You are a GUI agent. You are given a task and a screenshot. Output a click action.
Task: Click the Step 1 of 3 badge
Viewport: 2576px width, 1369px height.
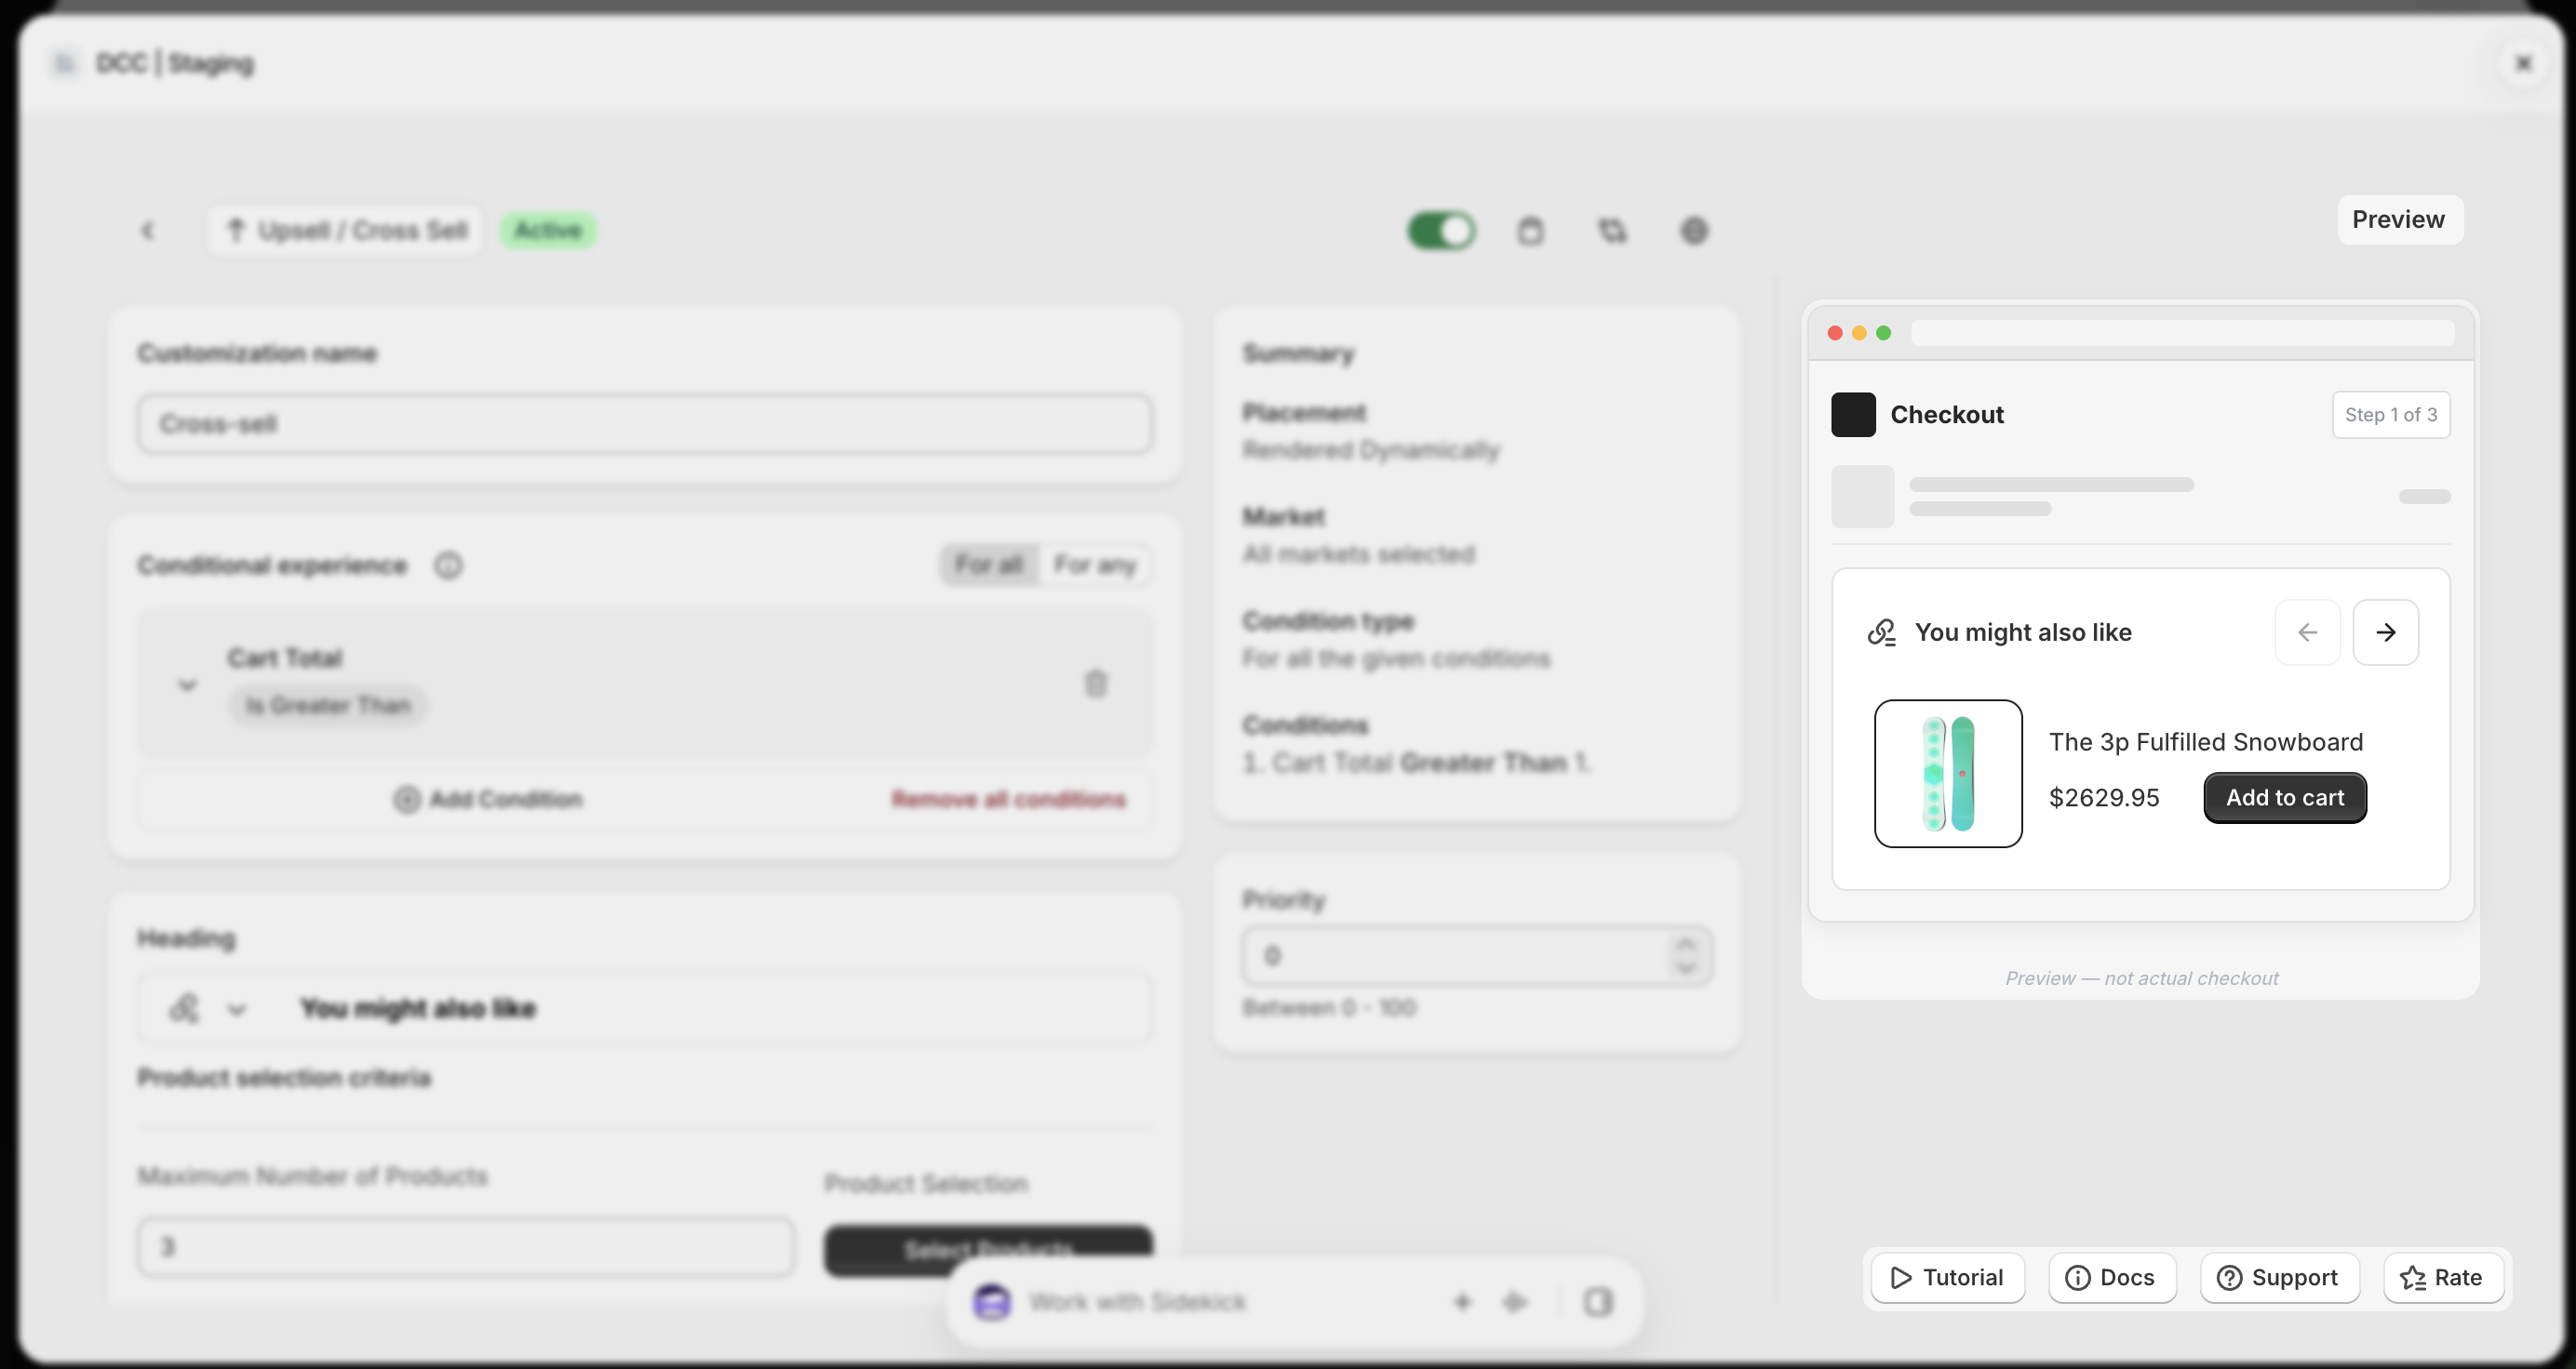tap(2391, 415)
